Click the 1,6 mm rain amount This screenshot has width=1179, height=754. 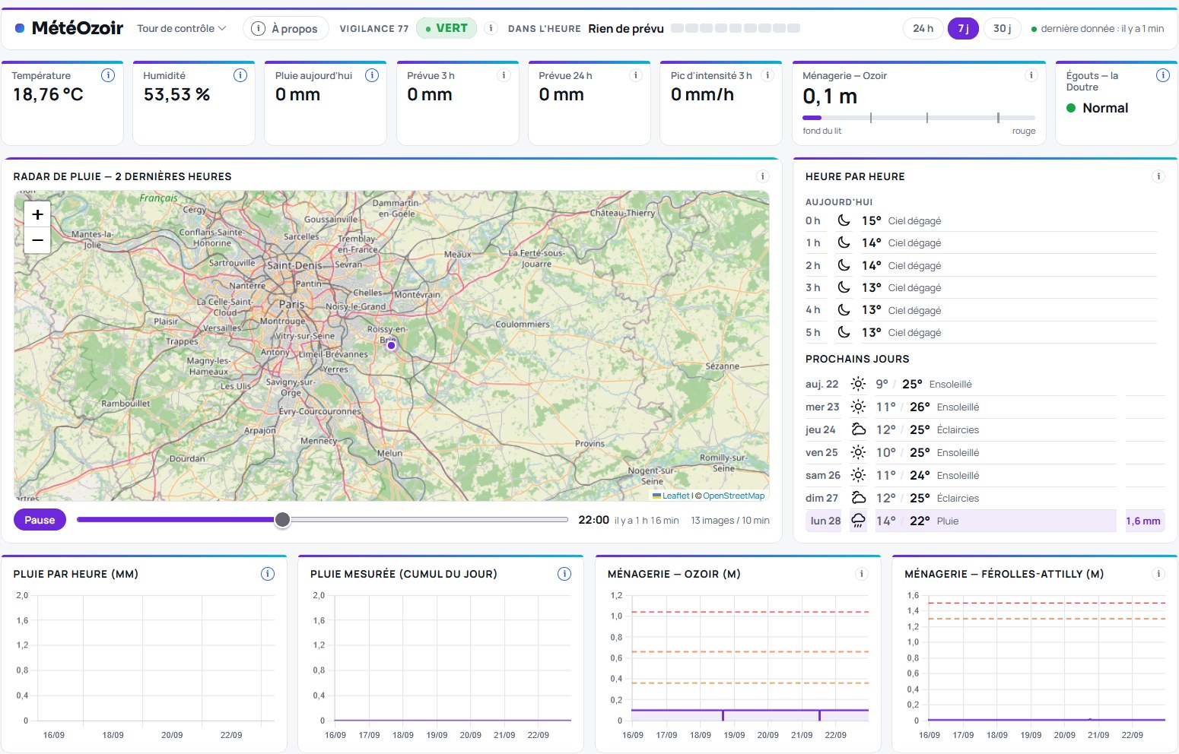click(x=1143, y=521)
